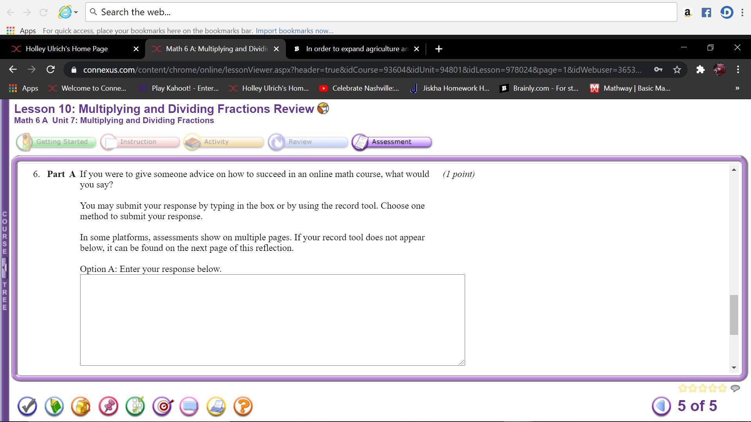751x422 pixels.
Task: Expand the Course Tree side panel
Action: click(x=4, y=267)
